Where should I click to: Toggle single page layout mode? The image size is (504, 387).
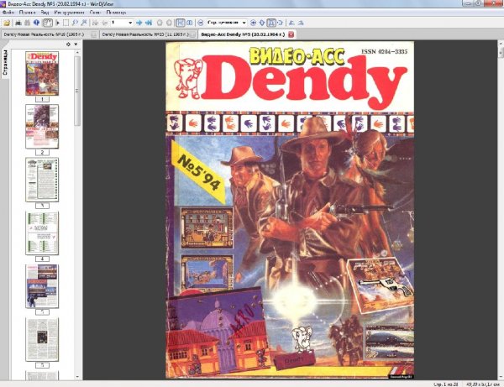click(x=179, y=22)
